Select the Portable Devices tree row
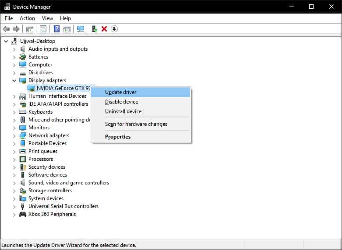 48,143
